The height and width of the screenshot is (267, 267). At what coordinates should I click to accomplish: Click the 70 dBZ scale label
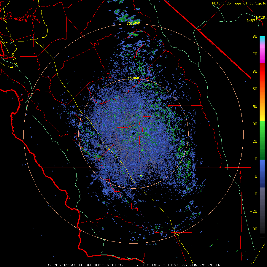coord(255,54)
